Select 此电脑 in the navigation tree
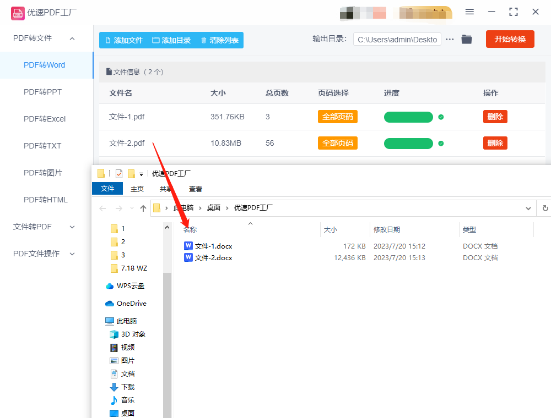The height and width of the screenshot is (418, 551). pos(121,321)
